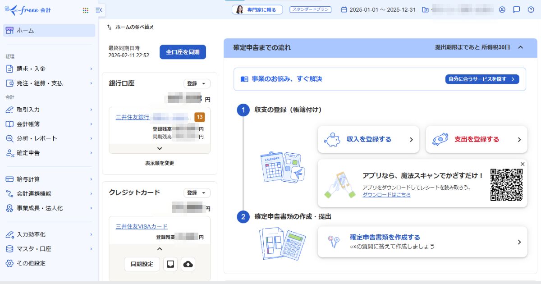Open the account profile icon
Viewport: 541px width, 284px height.
(502, 9)
